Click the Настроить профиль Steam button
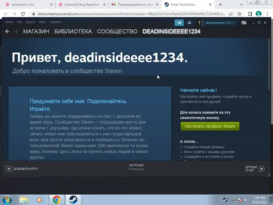This screenshot has width=273, height=205. [x=210, y=126]
